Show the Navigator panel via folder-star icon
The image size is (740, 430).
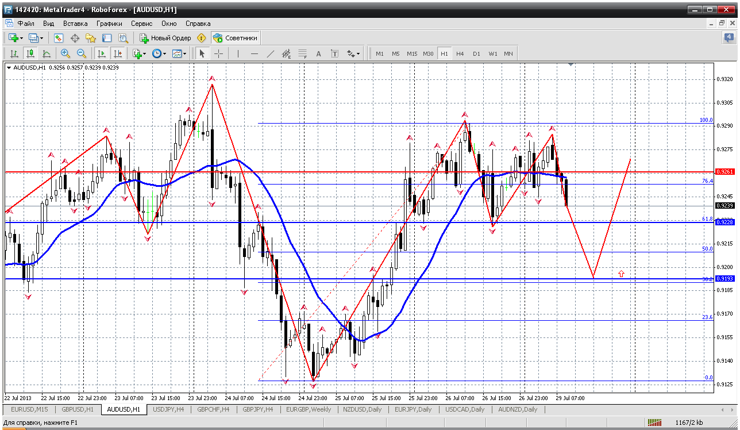click(91, 38)
